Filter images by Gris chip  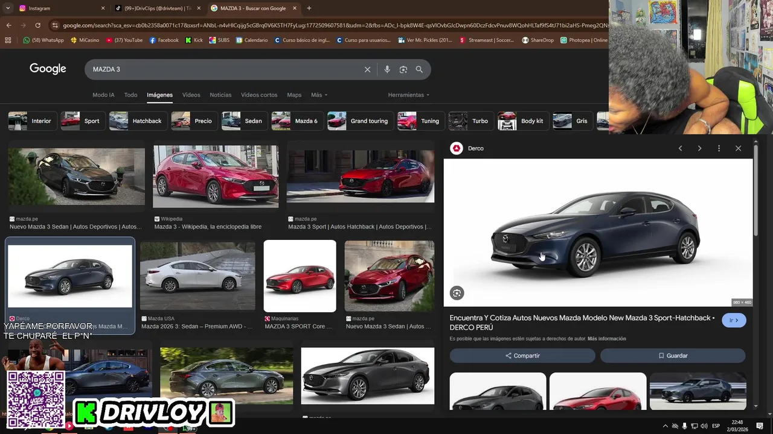(572, 121)
